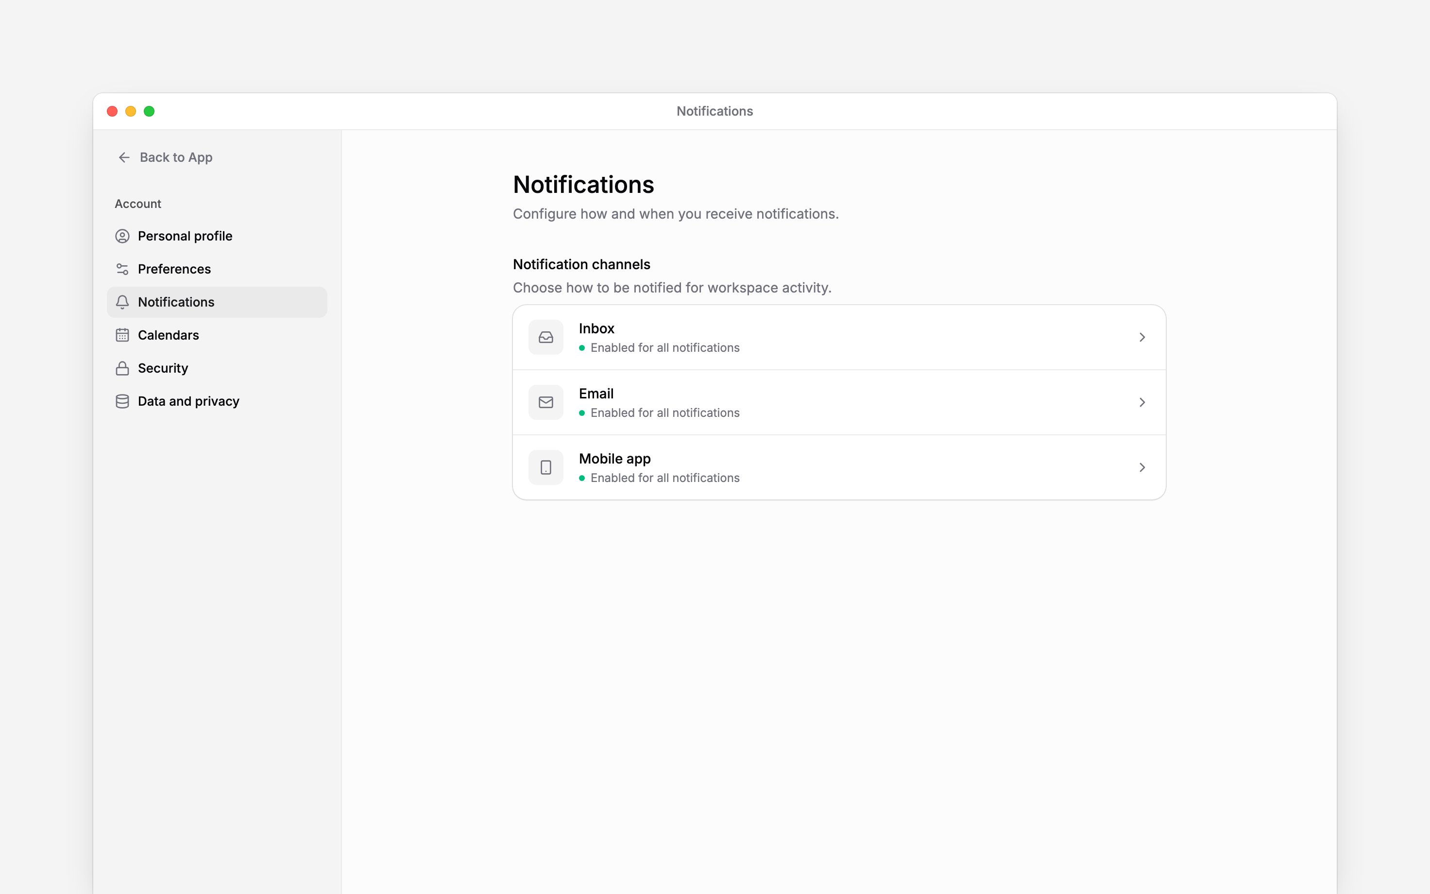The width and height of the screenshot is (1430, 894).
Task: Go to Calendars settings
Action: point(217,335)
